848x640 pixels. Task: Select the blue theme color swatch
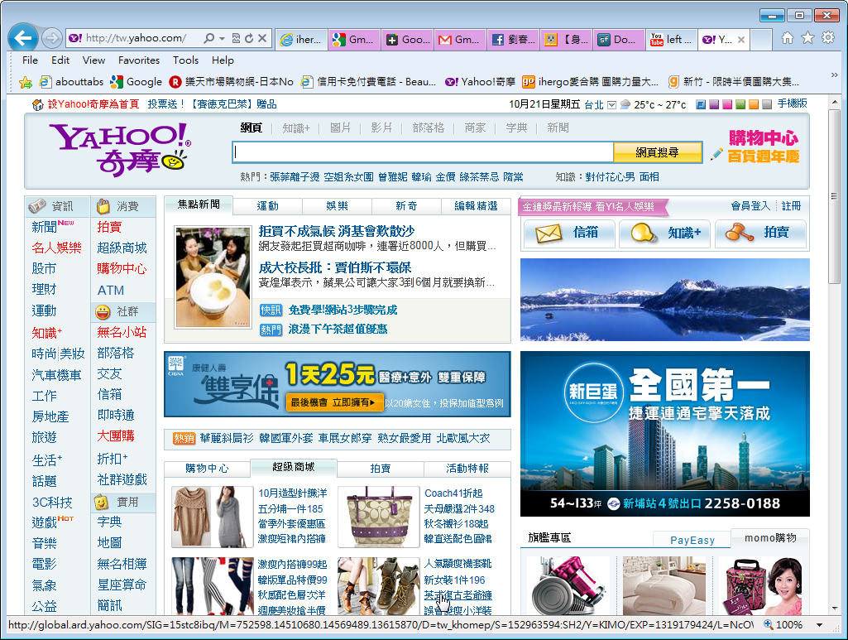click(701, 104)
